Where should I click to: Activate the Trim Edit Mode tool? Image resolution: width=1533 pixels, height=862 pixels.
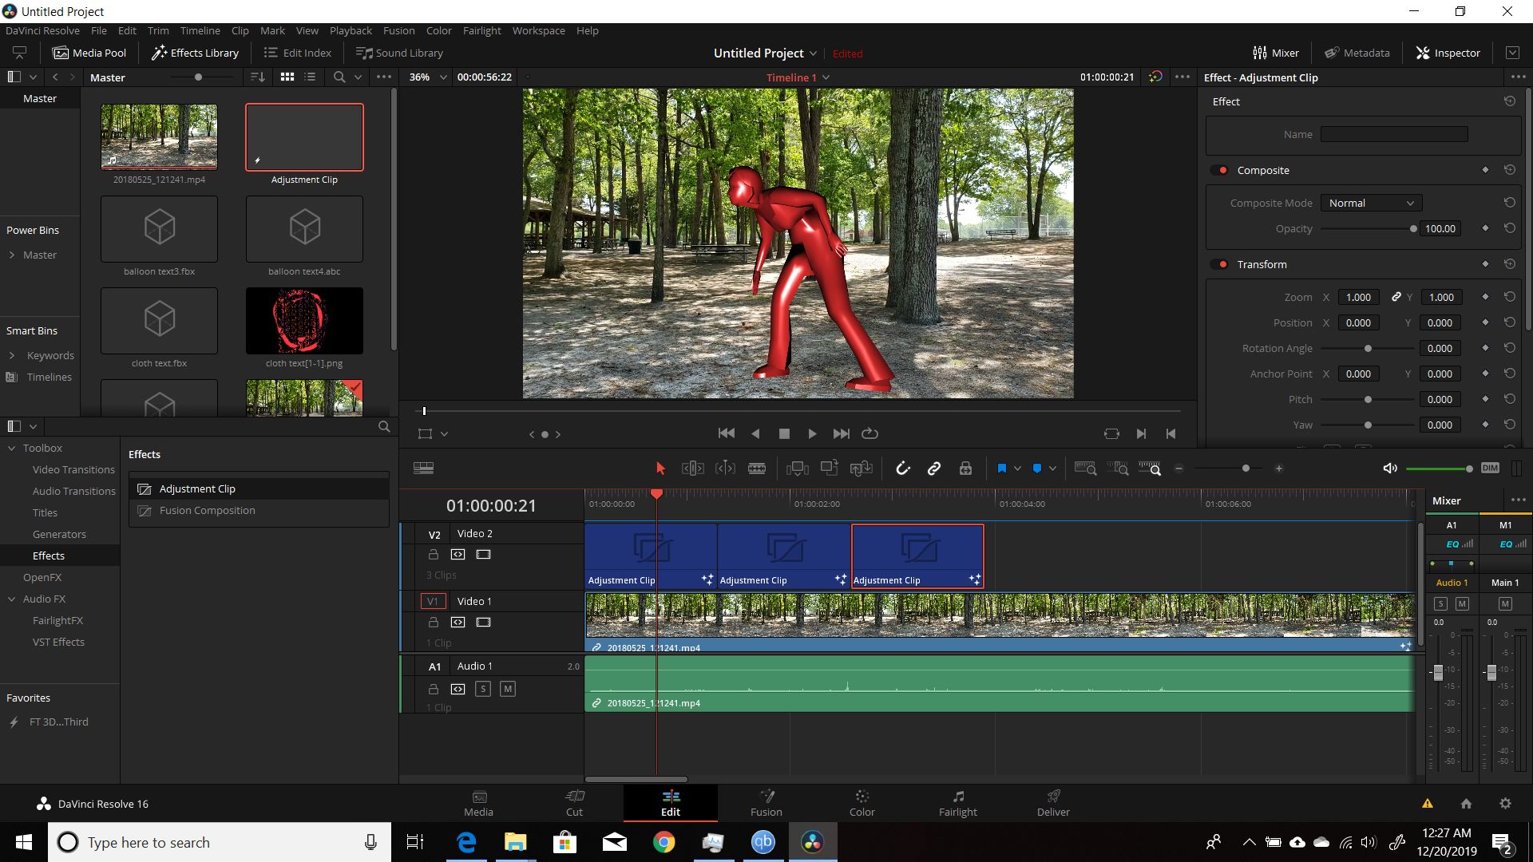[x=692, y=469]
